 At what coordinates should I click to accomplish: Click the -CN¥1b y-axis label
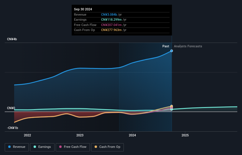[12, 128]
